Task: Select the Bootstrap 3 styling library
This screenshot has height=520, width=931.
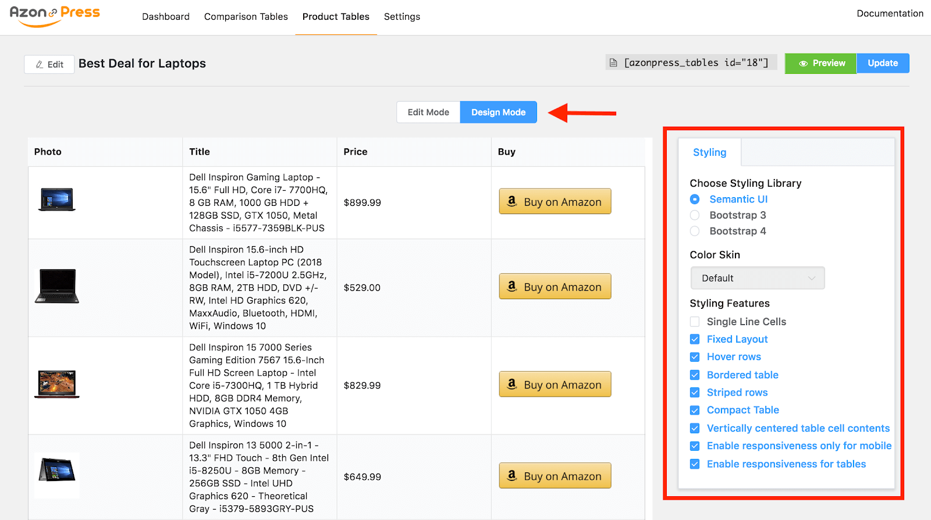Action: (695, 215)
